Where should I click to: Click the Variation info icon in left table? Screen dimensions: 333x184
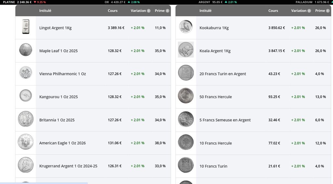point(149,11)
